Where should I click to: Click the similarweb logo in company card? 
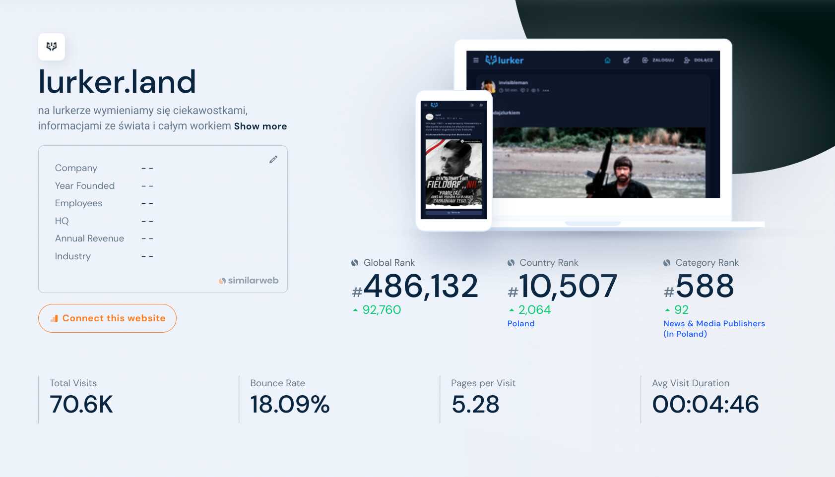coord(249,281)
